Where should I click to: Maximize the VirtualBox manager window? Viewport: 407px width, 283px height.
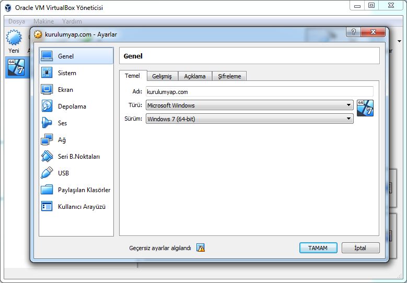click(x=371, y=5)
